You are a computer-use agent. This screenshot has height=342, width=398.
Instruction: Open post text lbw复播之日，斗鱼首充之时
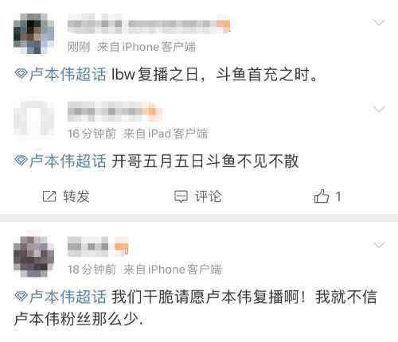point(214,74)
